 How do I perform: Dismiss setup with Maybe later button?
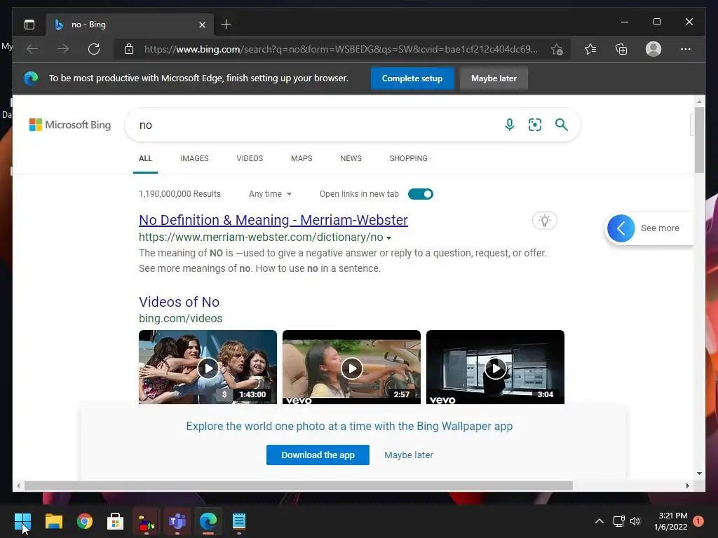(494, 78)
